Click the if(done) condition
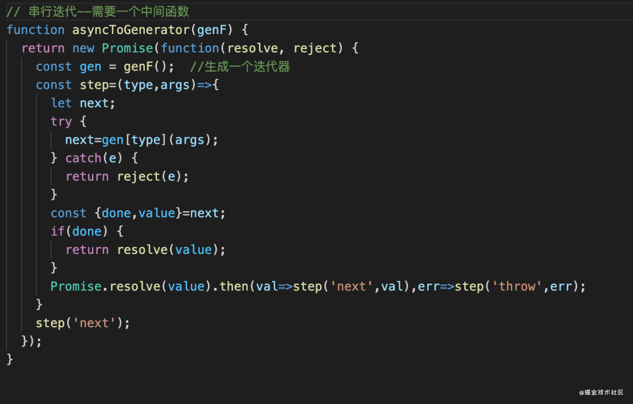This screenshot has width=633, height=404. pyautogui.click(x=80, y=232)
